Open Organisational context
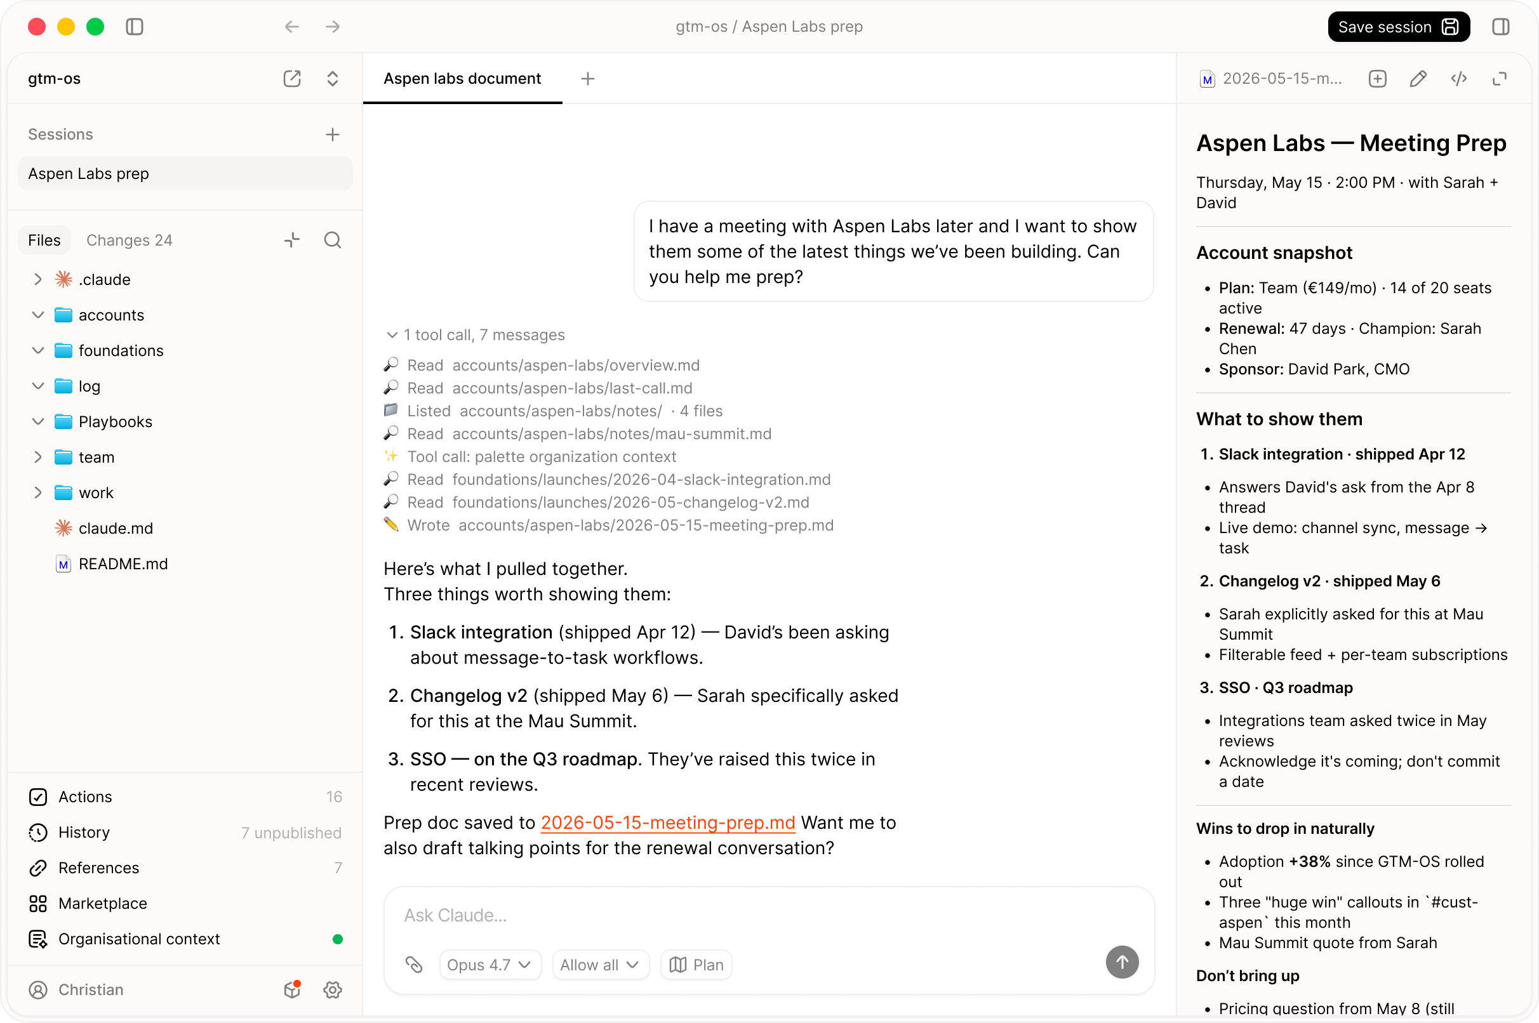The width and height of the screenshot is (1539, 1023). tap(185, 939)
